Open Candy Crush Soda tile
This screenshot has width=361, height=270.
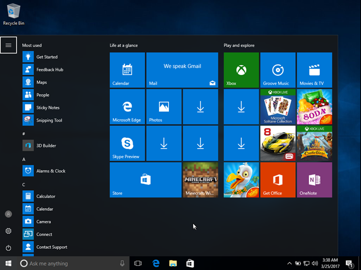314,107
